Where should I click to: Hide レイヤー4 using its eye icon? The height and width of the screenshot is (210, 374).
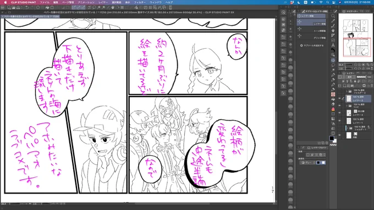pos(340,113)
